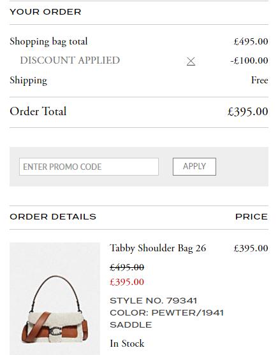View the Tabby Shoulder Bag product thumbnail
Viewport: 278px width, 355px height.
[x=55, y=298]
